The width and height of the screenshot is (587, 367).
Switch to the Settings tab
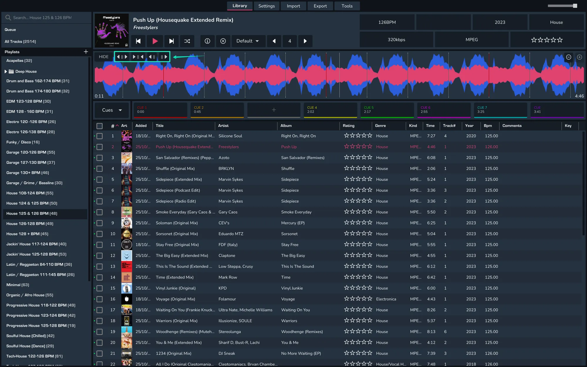(x=266, y=6)
